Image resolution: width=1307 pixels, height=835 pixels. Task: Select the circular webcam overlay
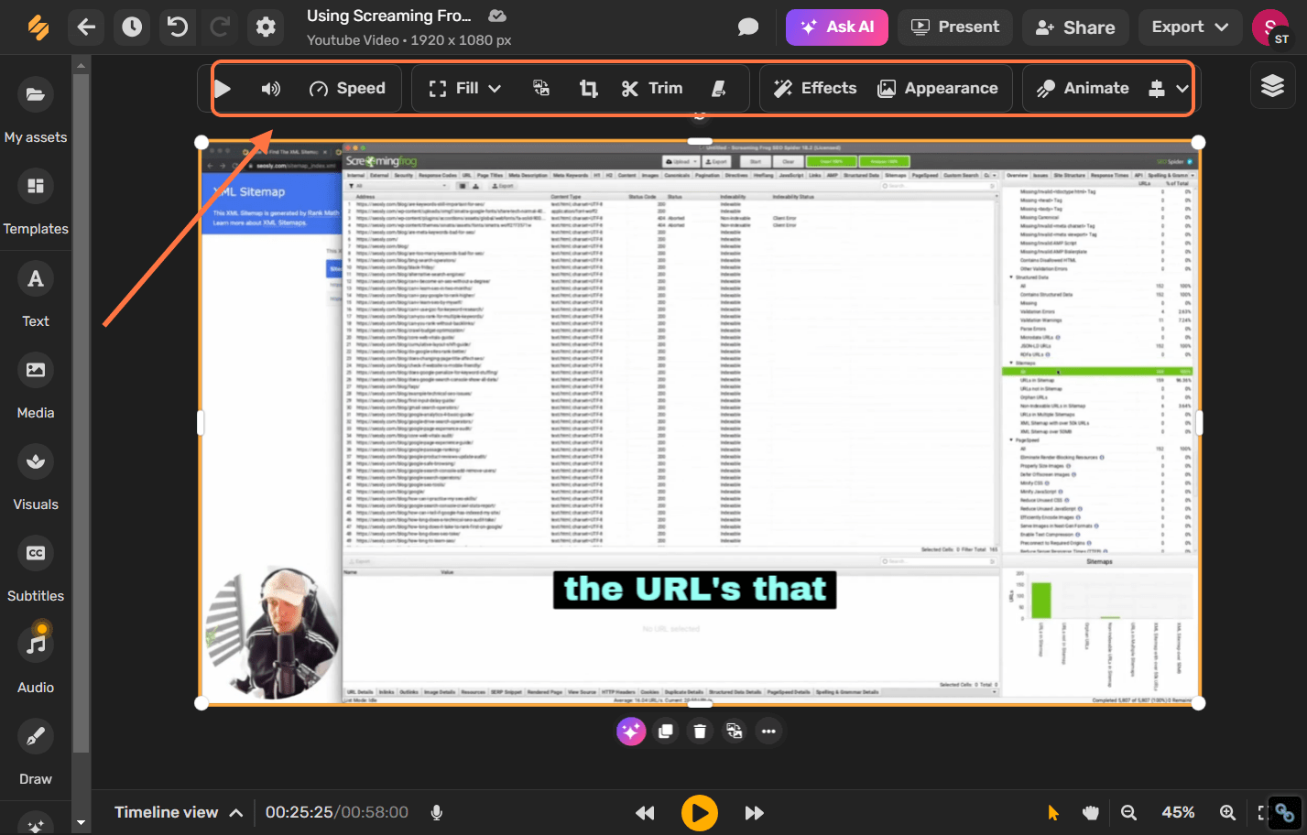[272, 634]
